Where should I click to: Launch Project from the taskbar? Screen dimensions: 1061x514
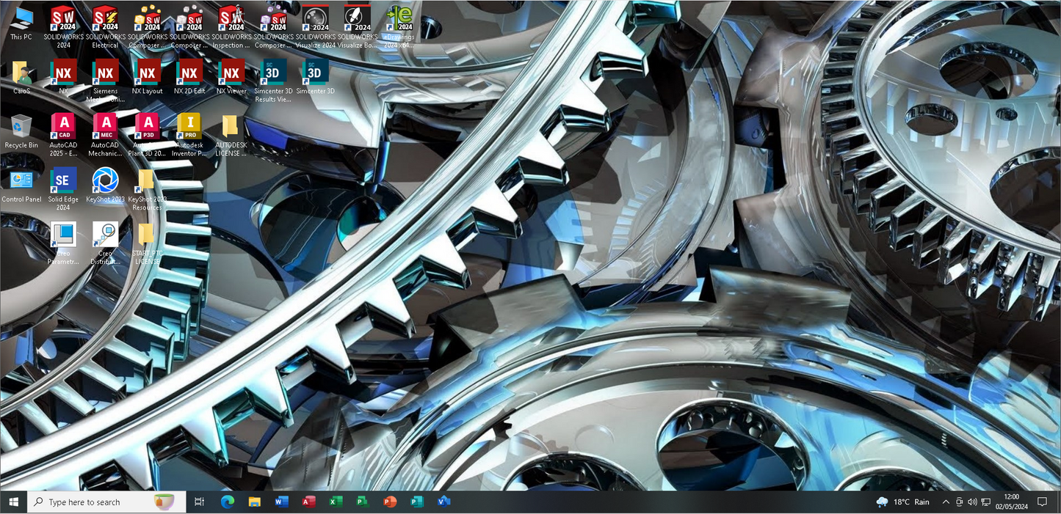pyautogui.click(x=362, y=502)
